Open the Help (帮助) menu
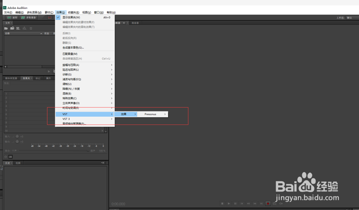Viewport: 359px width, 210px height. point(111,12)
